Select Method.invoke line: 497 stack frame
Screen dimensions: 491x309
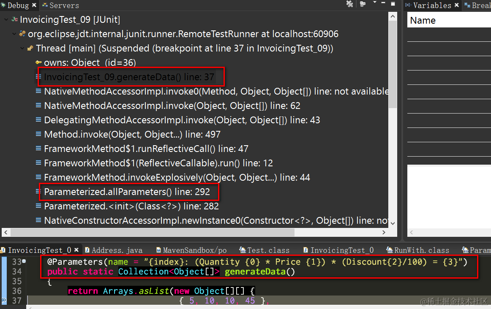[x=132, y=135]
